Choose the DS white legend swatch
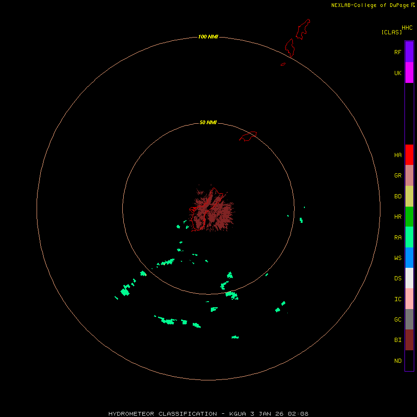The height and width of the screenshot is (417, 417). (x=409, y=278)
